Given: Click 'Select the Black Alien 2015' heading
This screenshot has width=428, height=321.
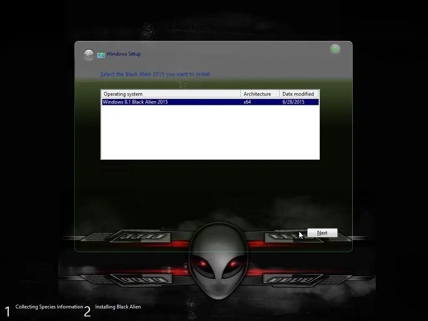Looking at the screenshot, I should [155, 74].
